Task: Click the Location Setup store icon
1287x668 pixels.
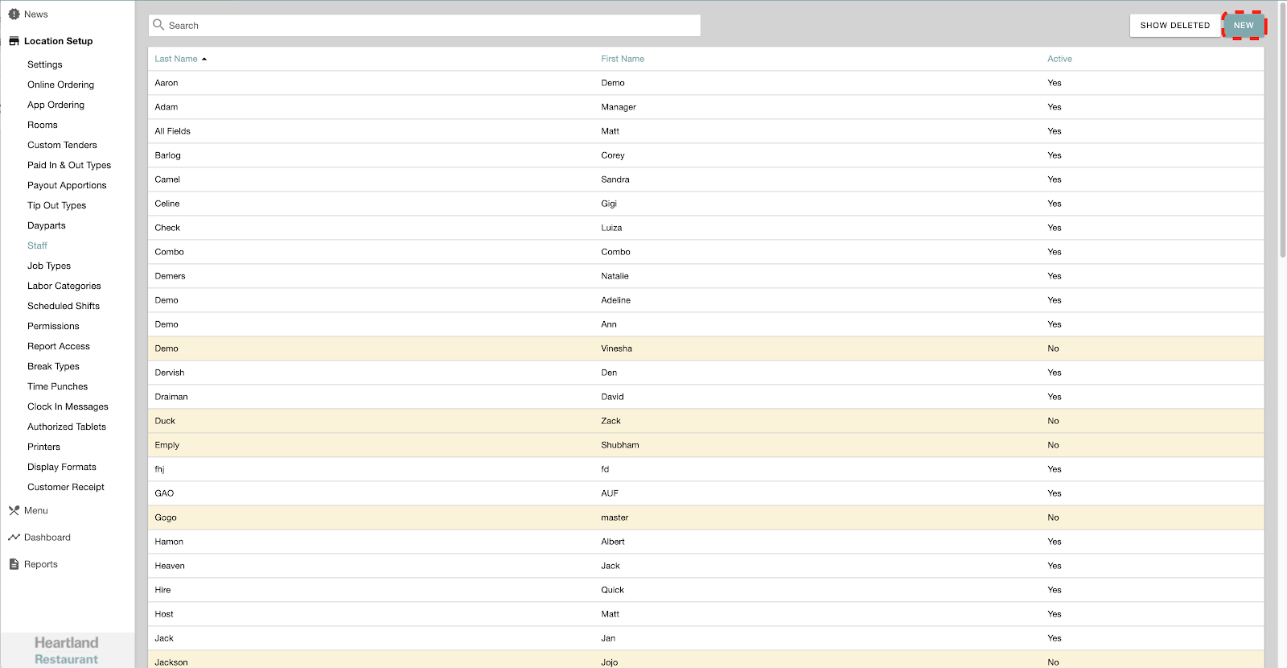Action: pos(14,41)
